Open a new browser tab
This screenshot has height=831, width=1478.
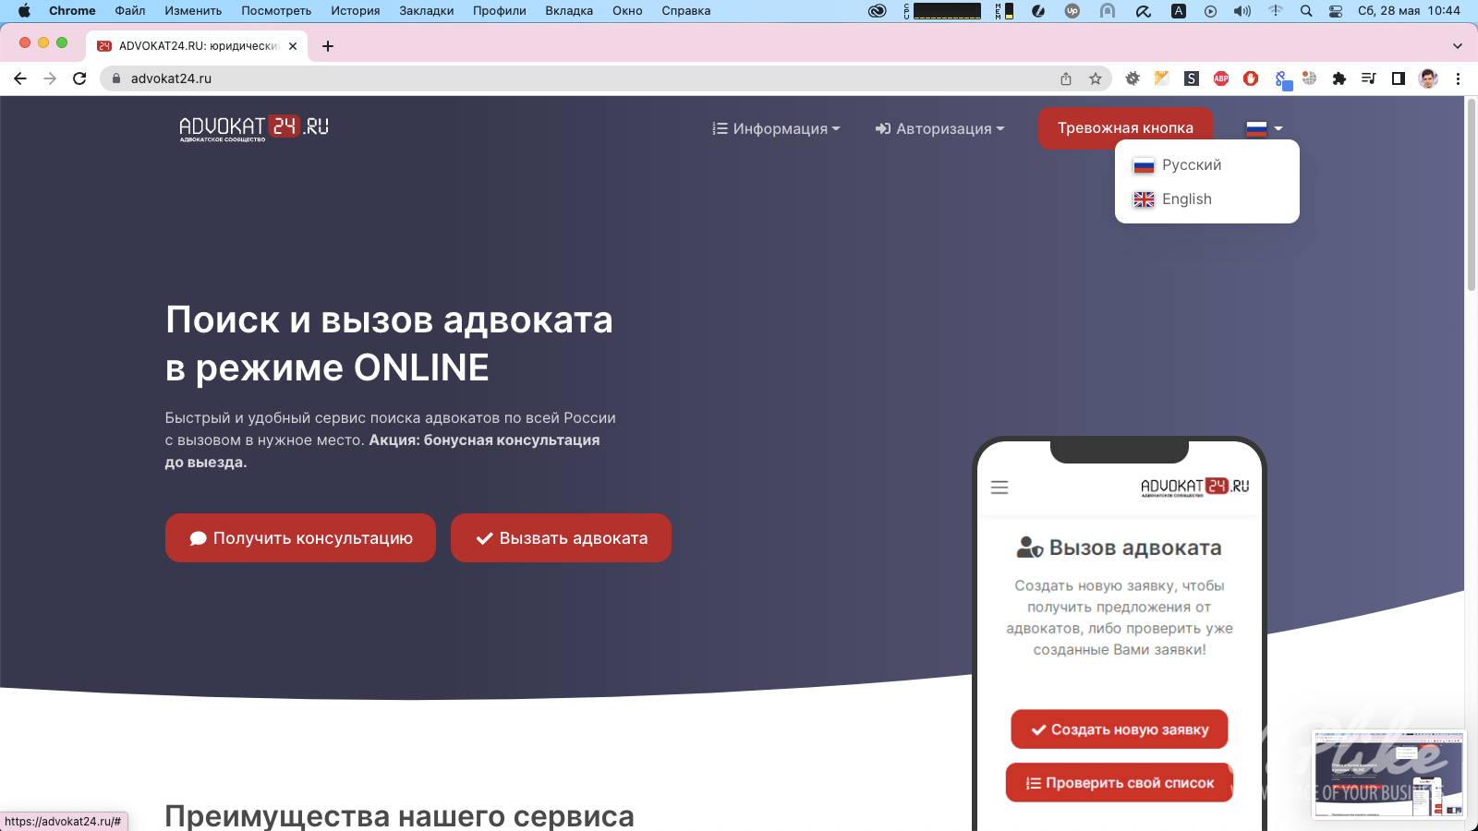[x=328, y=46]
